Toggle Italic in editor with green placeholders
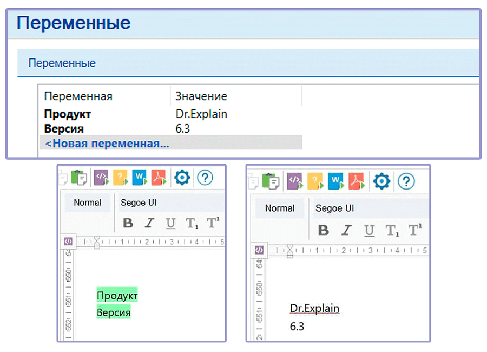 point(149,223)
